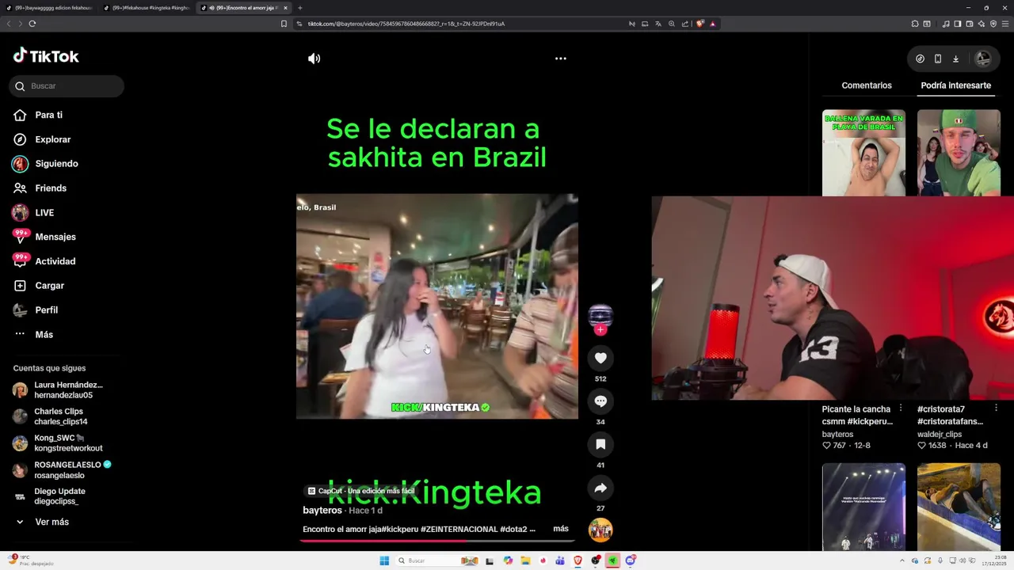
Task: Open the Windows Start menu
Action: [384, 560]
